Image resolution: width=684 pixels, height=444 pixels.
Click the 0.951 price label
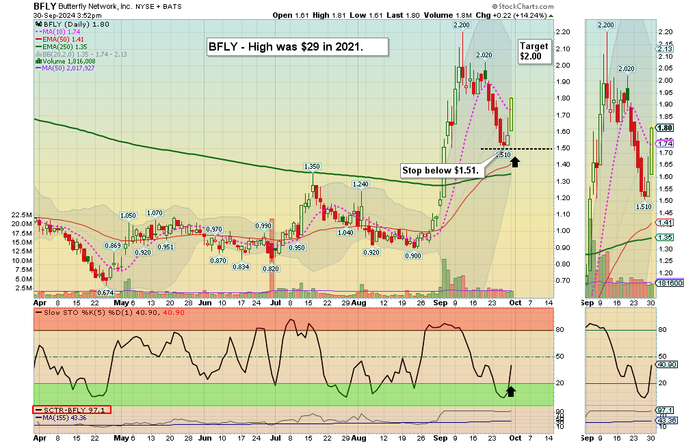(x=166, y=247)
